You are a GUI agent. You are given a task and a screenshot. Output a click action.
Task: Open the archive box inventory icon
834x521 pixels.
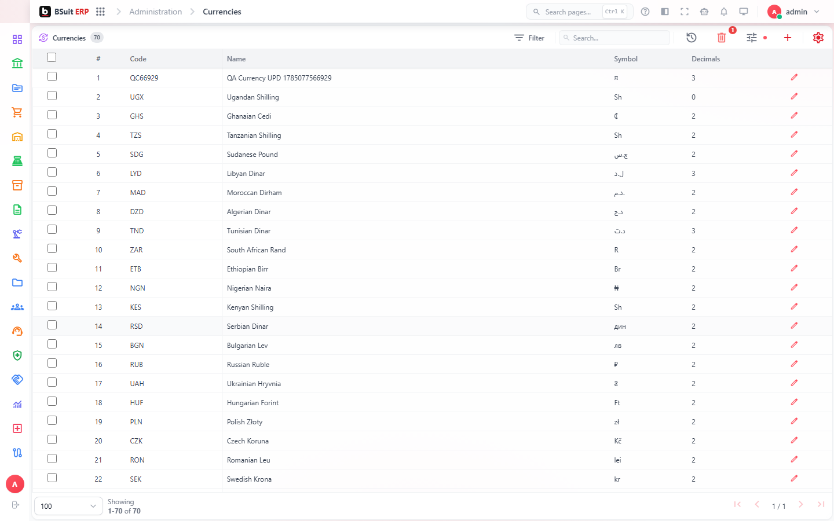pos(17,185)
